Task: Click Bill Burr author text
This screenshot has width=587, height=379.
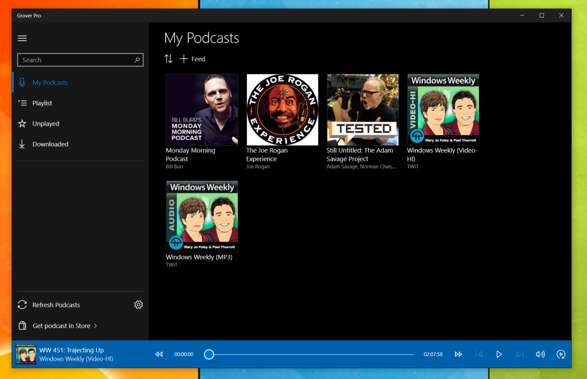Action: (175, 167)
